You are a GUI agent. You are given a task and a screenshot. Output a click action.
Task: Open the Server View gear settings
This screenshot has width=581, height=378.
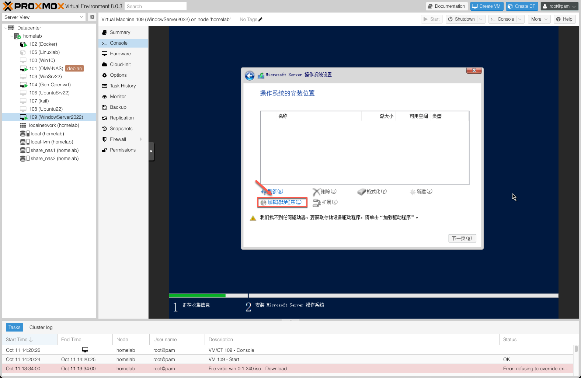coord(92,17)
